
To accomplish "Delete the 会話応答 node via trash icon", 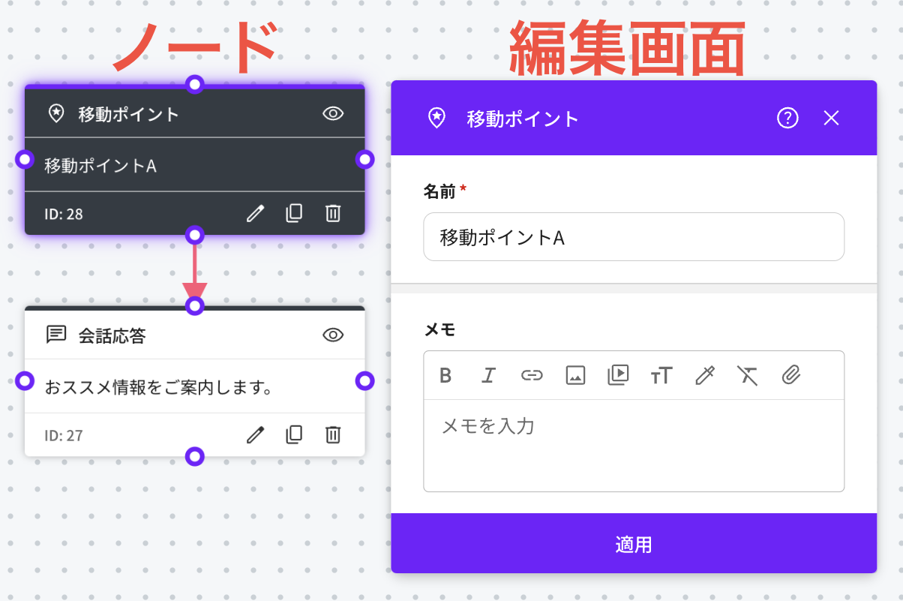I will click(333, 435).
